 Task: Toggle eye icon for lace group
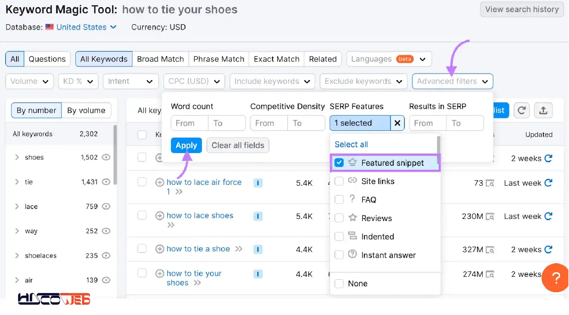point(106,206)
